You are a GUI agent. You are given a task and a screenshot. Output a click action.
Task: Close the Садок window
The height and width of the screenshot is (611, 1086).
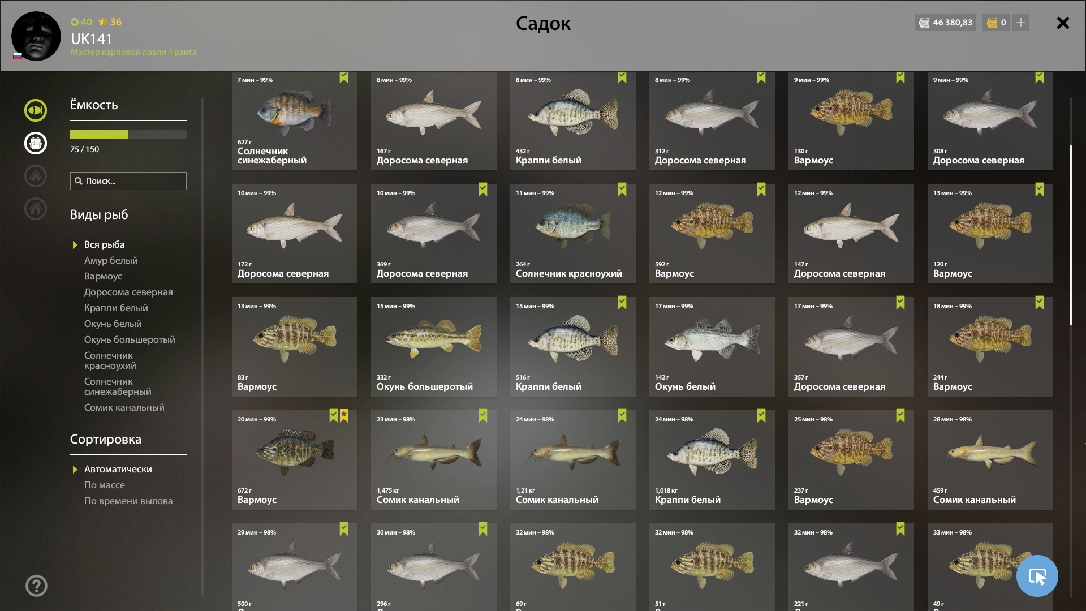click(x=1063, y=23)
